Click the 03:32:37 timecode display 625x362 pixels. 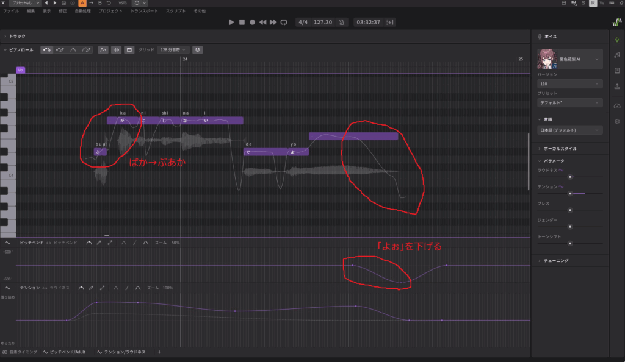point(368,23)
